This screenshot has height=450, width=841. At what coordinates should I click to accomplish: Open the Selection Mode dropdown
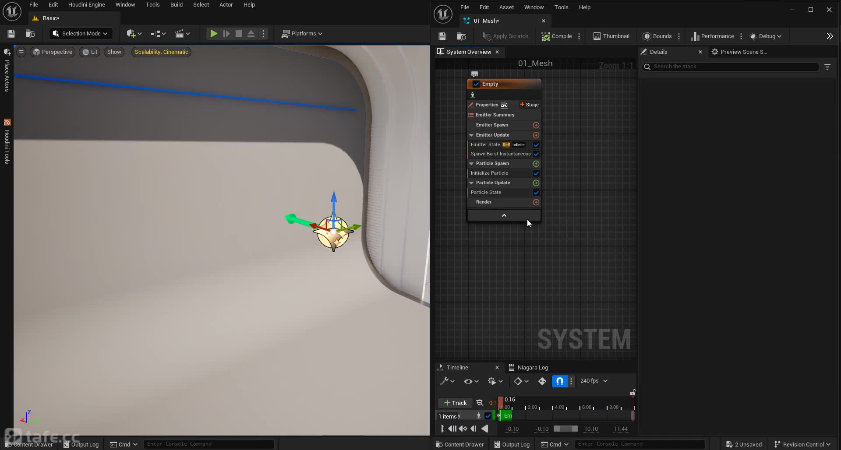click(x=80, y=34)
